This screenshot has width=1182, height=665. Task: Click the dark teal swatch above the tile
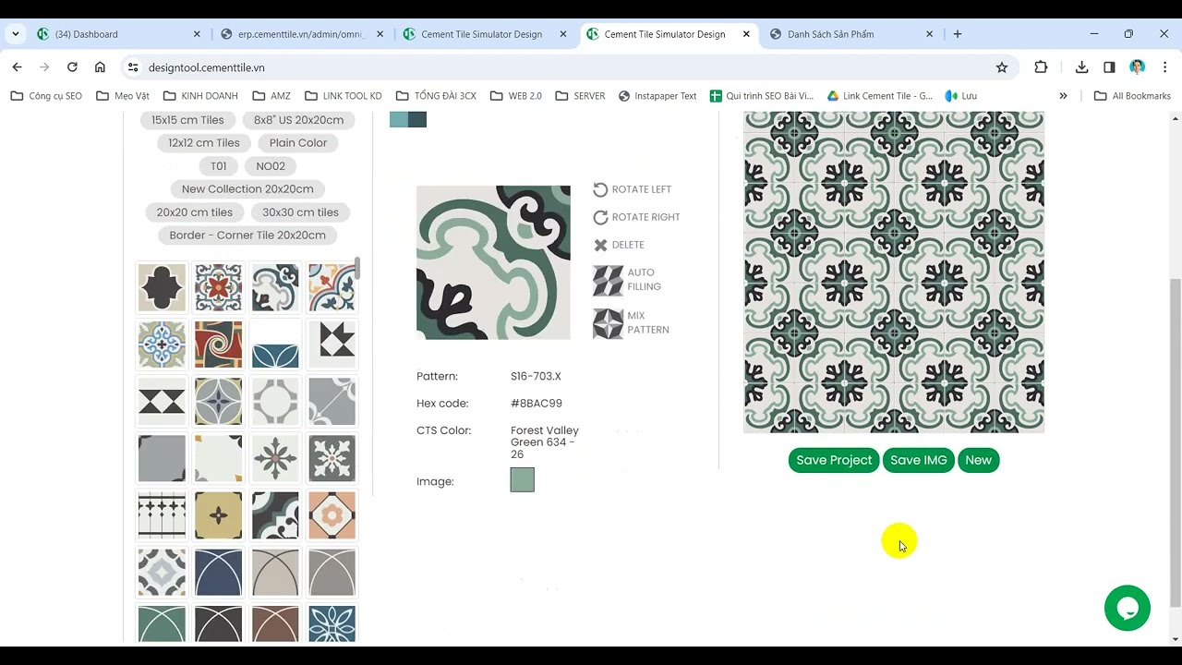tap(417, 119)
